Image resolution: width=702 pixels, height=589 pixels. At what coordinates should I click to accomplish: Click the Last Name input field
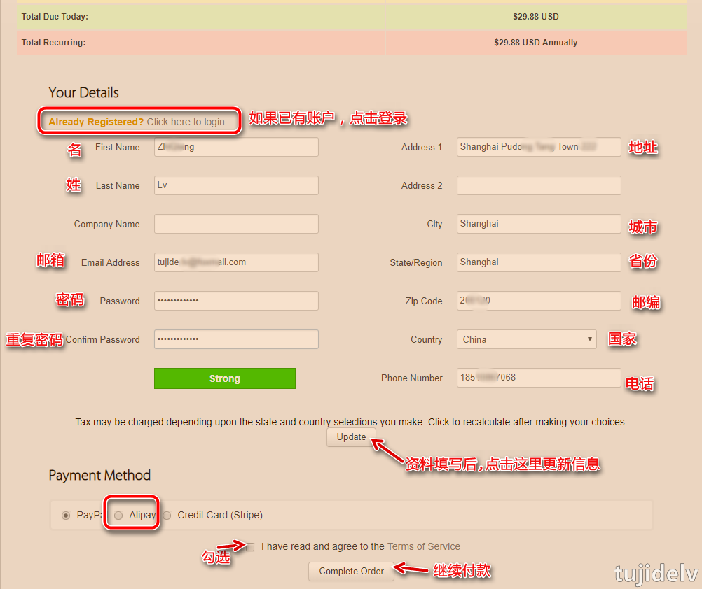tap(236, 185)
